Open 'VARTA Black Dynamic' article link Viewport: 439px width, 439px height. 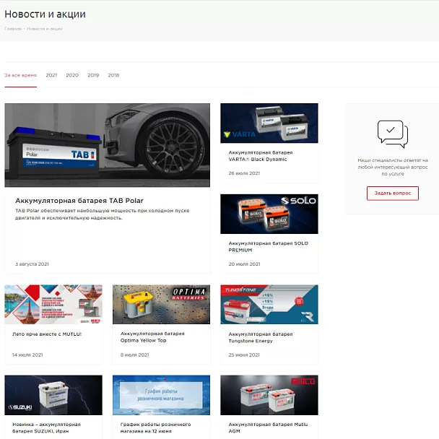tap(261, 156)
